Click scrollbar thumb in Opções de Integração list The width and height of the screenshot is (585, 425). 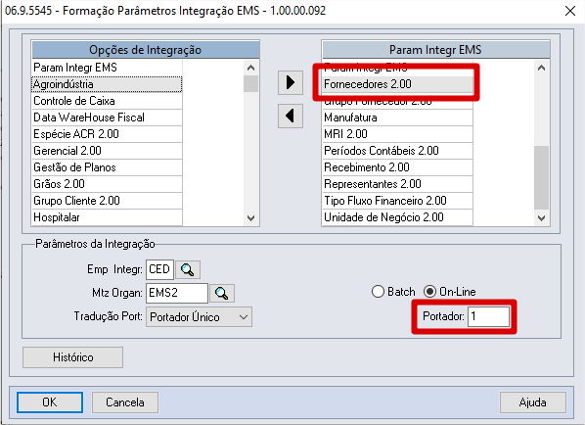tap(250, 83)
